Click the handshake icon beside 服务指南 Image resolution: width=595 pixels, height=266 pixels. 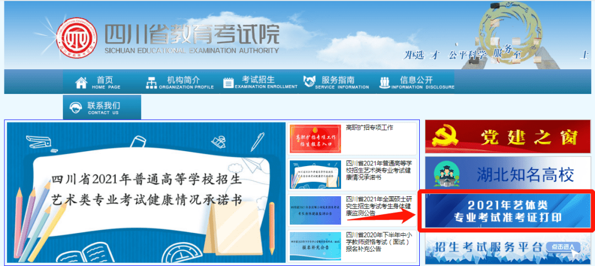[309, 81]
